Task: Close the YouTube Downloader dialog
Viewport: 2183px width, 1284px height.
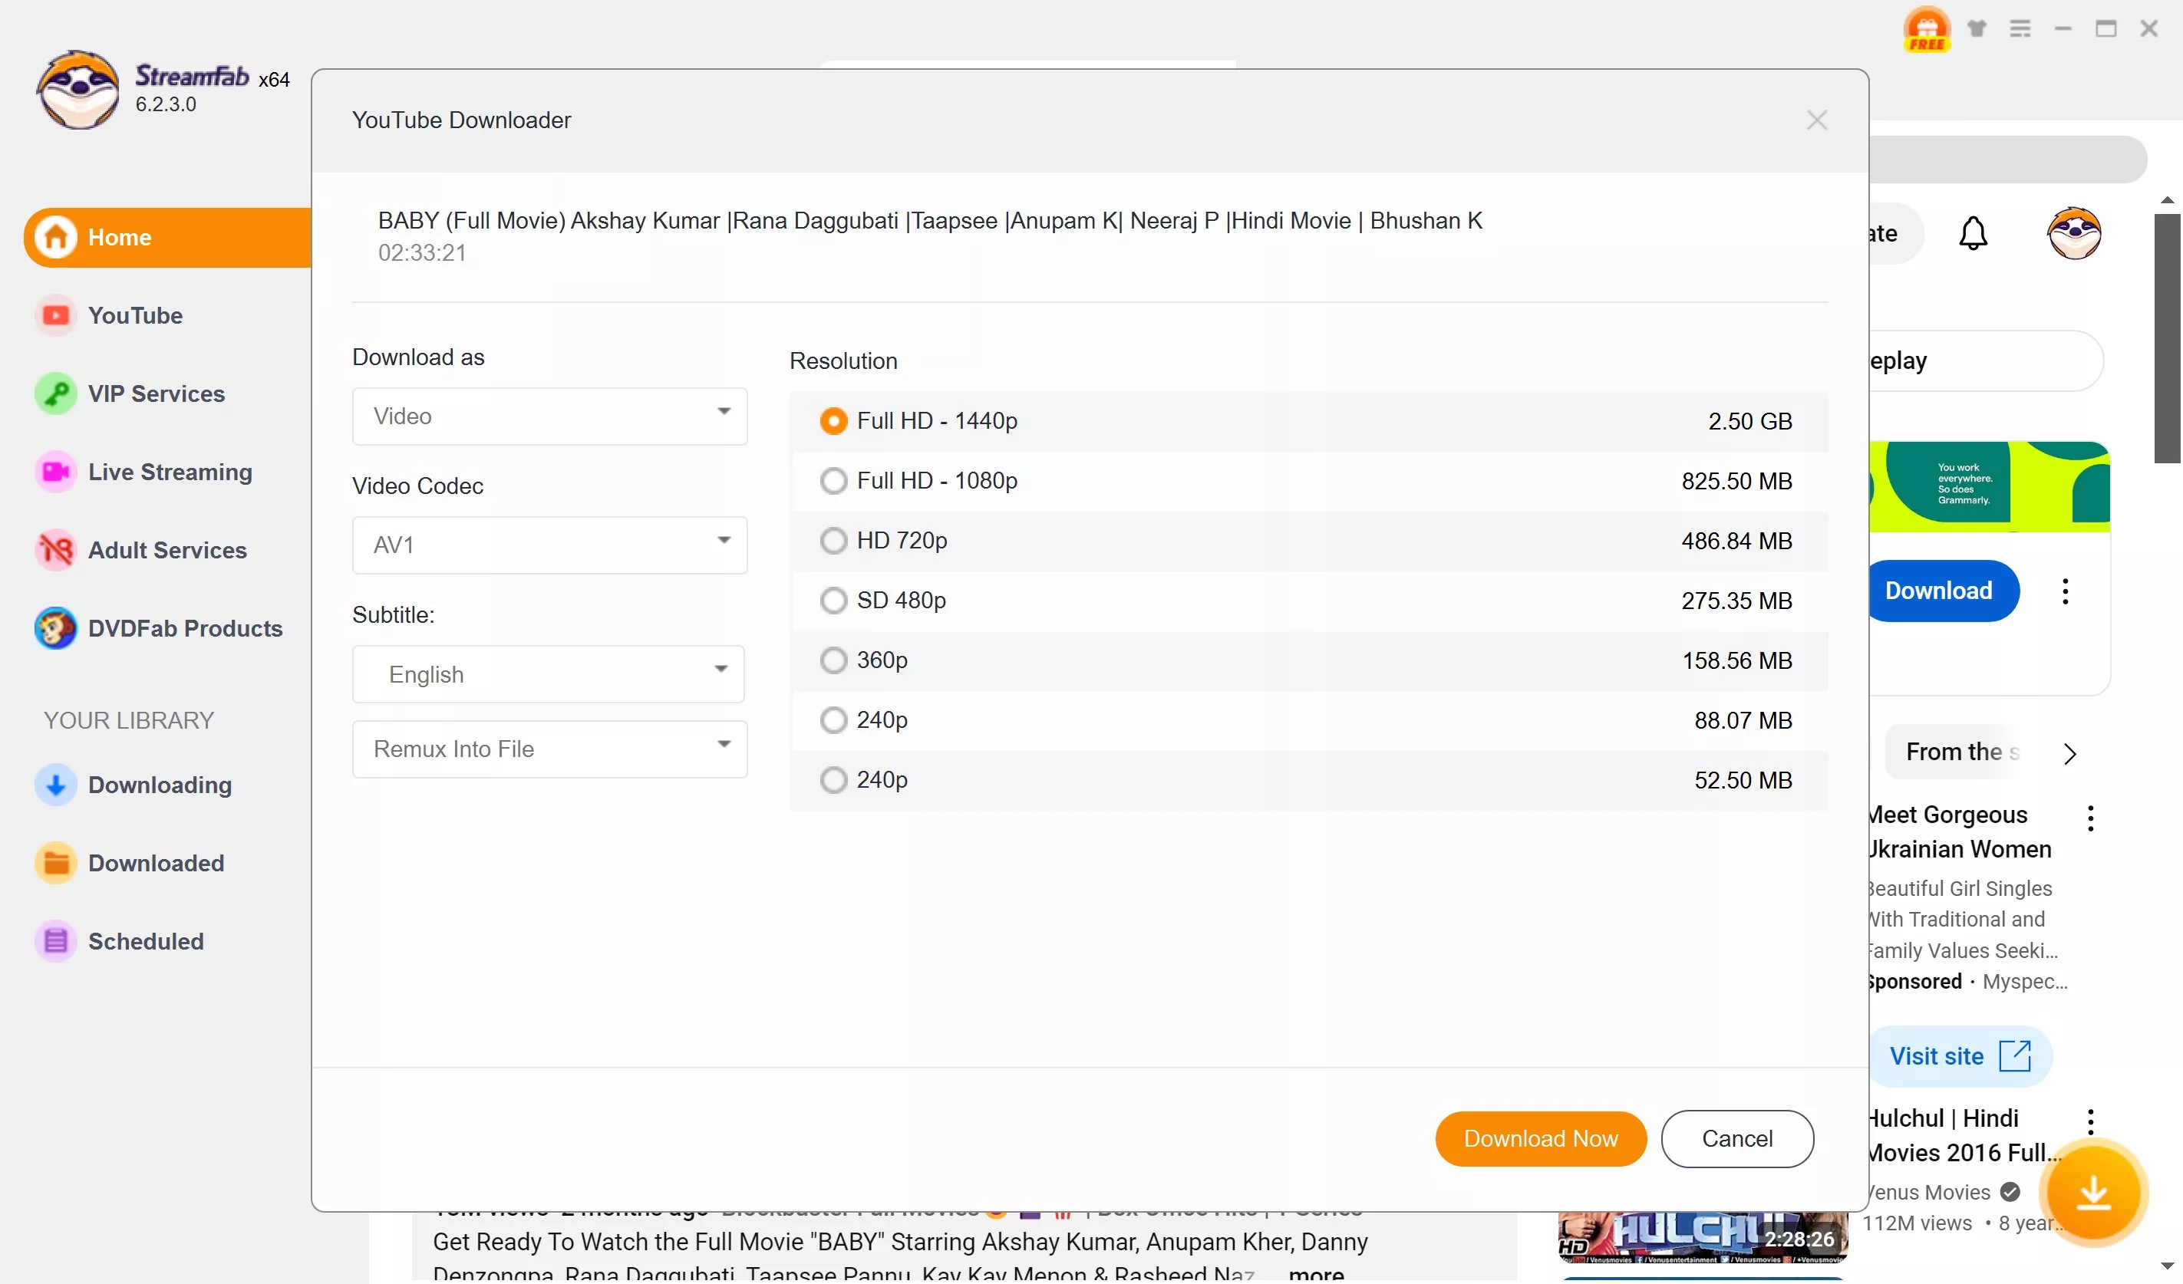Action: (1816, 120)
